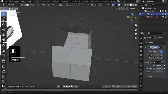Image resolution: width=168 pixels, height=94 pixels.
Task: Switch to face select mode
Action: (27, 5)
